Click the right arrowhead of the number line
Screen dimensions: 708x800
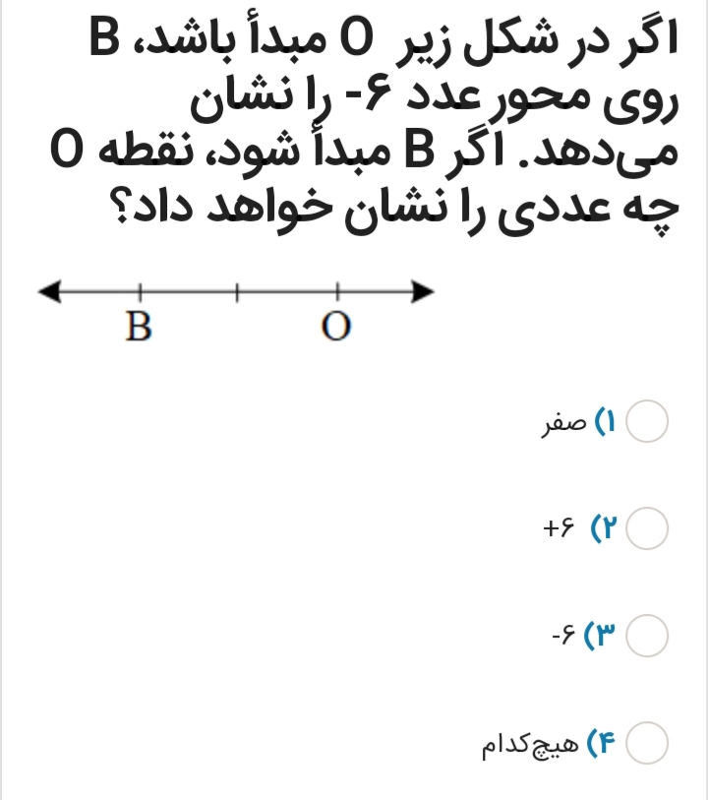(421, 289)
